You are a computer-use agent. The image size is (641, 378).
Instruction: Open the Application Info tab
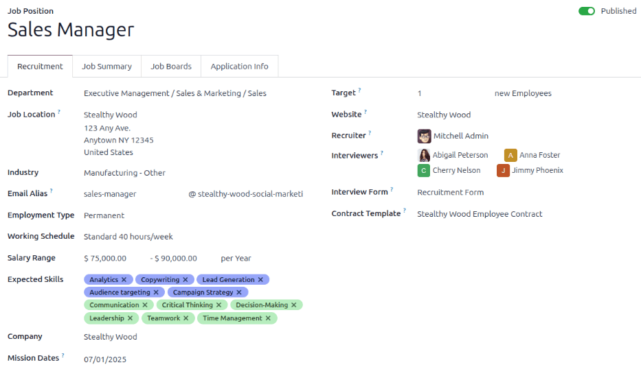click(239, 67)
